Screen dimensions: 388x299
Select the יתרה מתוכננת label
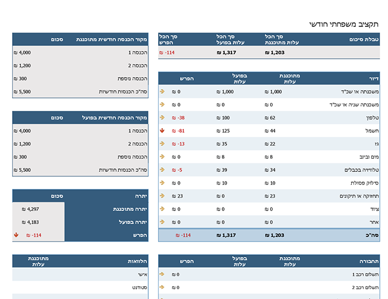pyautogui.click(x=130, y=209)
